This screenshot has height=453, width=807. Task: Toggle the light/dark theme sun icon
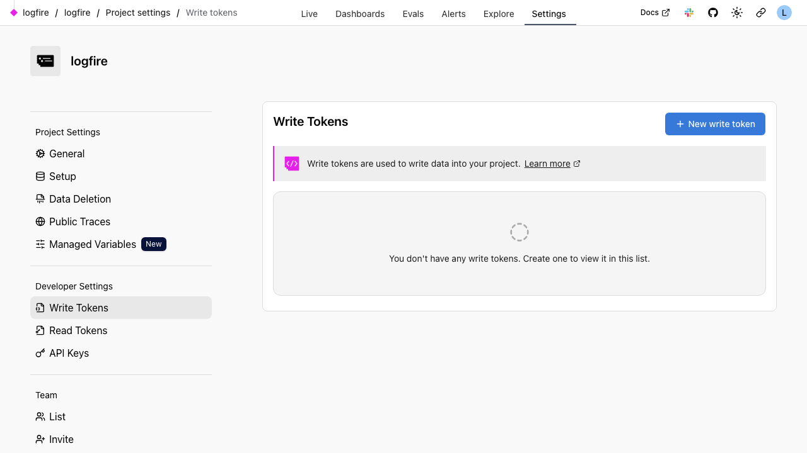pyautogui.click(x=737, y=13)
